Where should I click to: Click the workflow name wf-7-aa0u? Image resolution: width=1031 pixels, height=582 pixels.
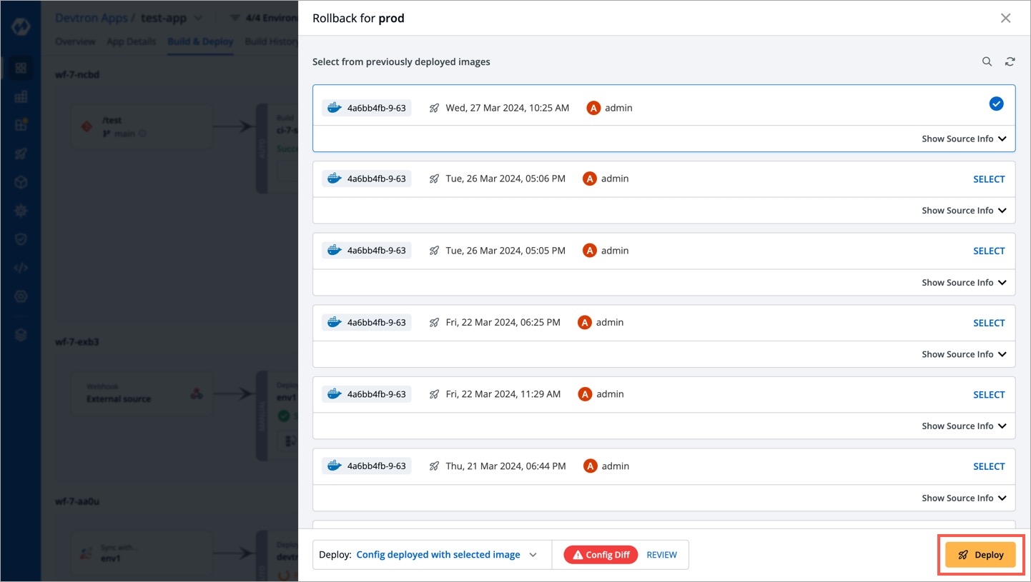pos(77,501)
